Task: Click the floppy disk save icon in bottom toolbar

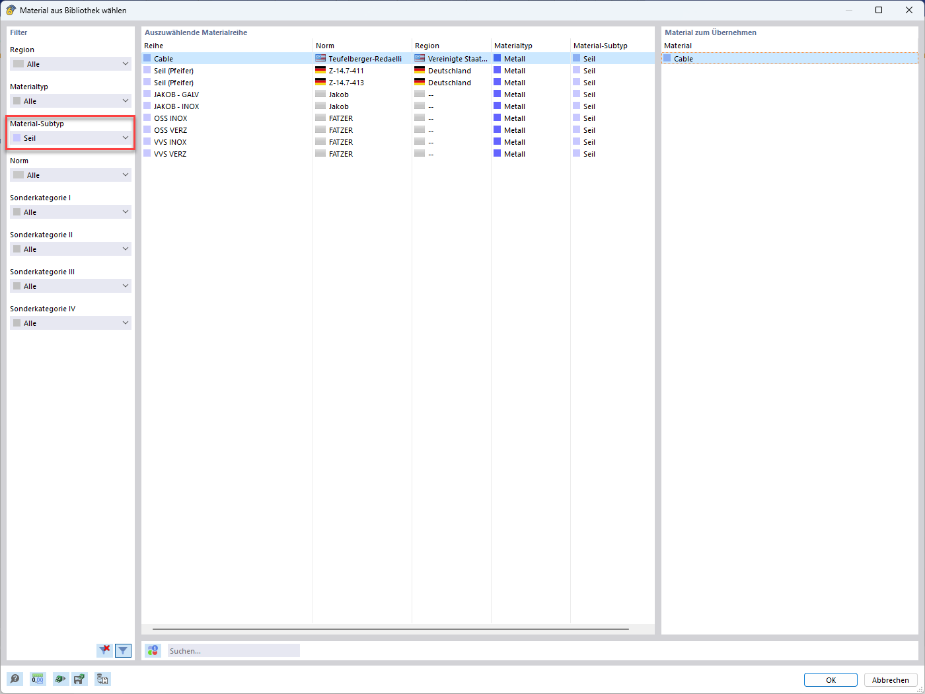Action: pyautogui.click(x=79, y=679)
